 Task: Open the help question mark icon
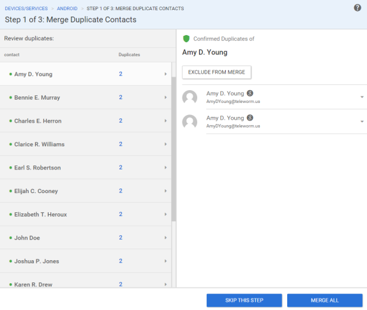pos(357,8)
